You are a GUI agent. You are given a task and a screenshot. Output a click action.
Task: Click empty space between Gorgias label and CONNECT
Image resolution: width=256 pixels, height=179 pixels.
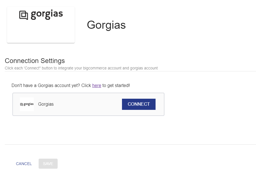pyautogui.click(x=88, y=104)
